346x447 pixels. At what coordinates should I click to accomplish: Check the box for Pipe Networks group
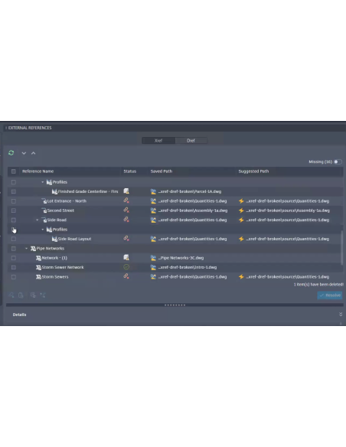click(13, 248)
